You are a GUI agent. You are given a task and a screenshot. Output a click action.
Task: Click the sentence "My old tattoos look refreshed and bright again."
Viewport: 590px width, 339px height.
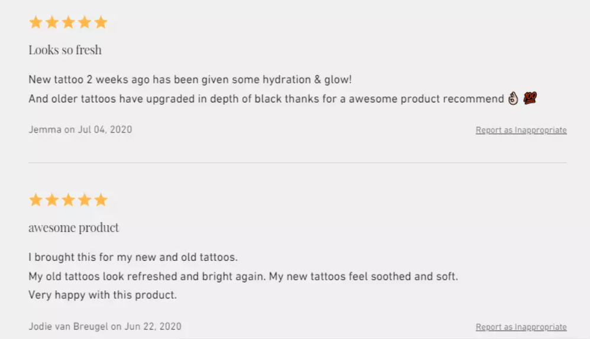click(147, 276)
